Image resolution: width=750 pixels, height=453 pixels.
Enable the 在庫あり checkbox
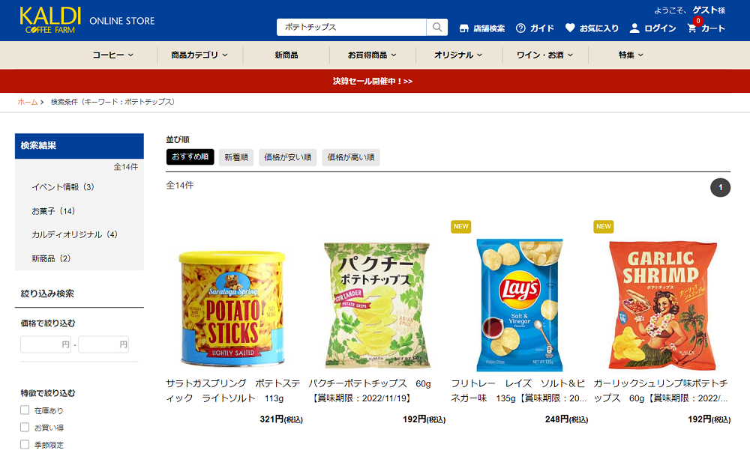(25, 410)
